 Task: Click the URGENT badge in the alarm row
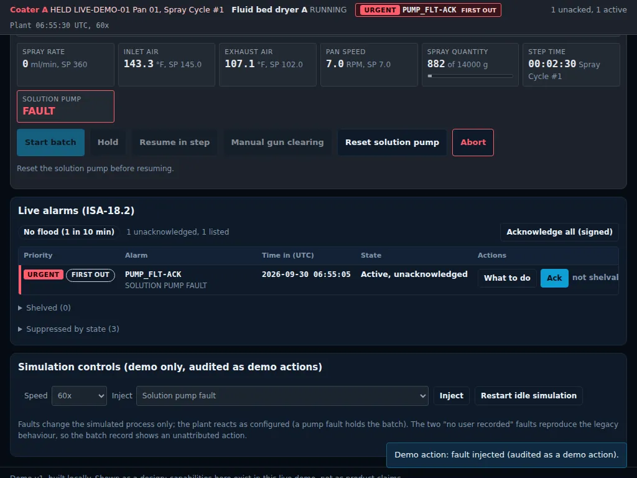pyautogui.click(x=44, y=274)
